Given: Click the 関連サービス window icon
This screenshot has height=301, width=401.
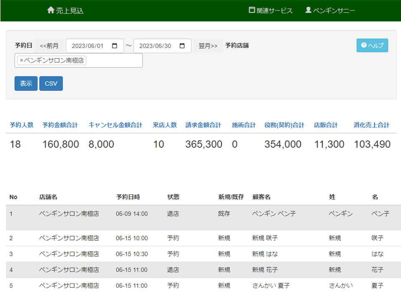Looking at the screenshot, I should (x=252, y=10).
